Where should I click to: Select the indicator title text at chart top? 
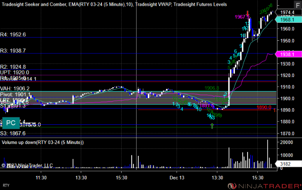click(114, 4)
